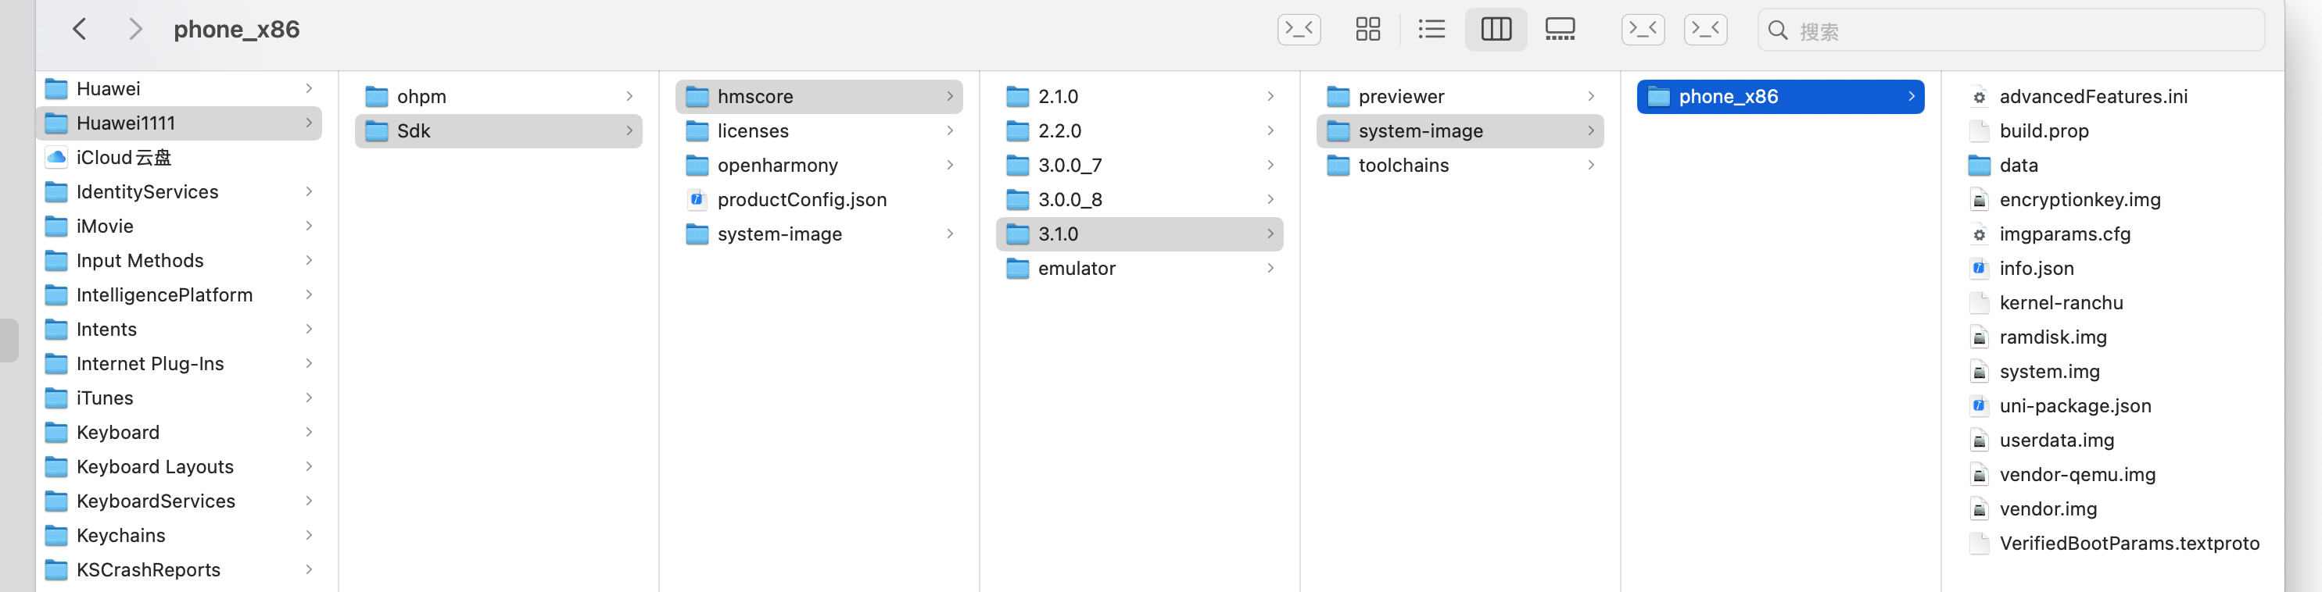Expand the emulator folder chevron

(x=1270, y=269)
